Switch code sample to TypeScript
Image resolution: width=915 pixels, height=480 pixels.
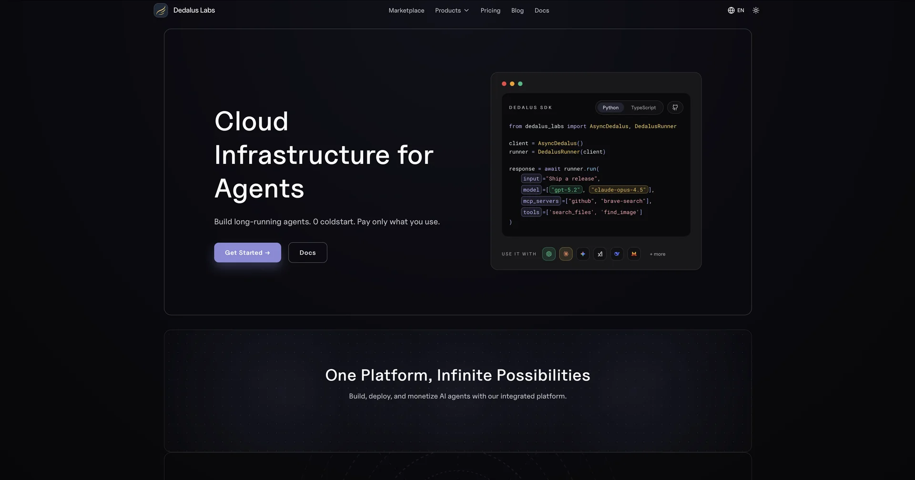(643, 108)
